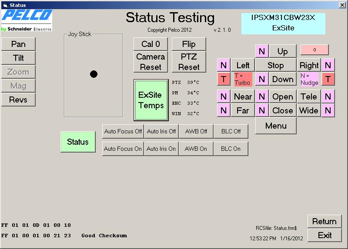
Task: Move camera with the Up button
Action: coord(282,51)
